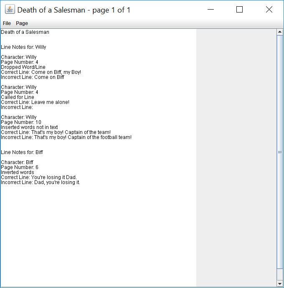The width and height of the screenshot is (284, 288).
Task: Minimize the Death of a Salesman window
Action: pyautogui.click(x=210, y=9)
